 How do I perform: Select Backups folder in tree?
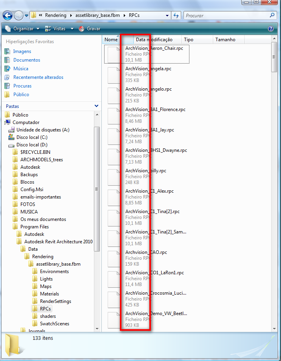click(x=29, y=175)
